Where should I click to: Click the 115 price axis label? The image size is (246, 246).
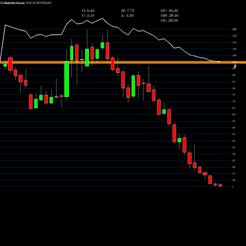click(x=234, y=42)
